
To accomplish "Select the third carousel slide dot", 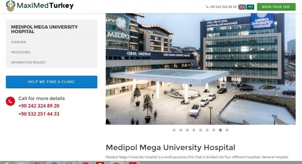I will pyautogui.click(x=187, y=130).
